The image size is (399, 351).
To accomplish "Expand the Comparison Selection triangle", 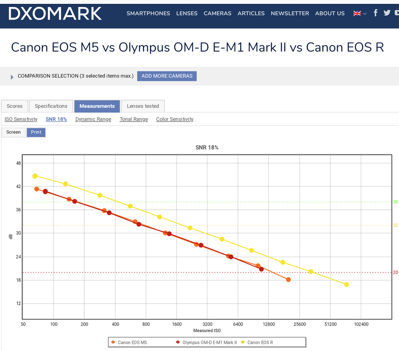I will click(12, 77).
